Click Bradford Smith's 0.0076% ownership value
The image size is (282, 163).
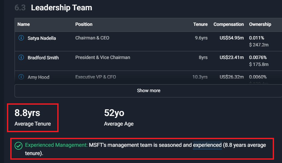click(258, 57)
